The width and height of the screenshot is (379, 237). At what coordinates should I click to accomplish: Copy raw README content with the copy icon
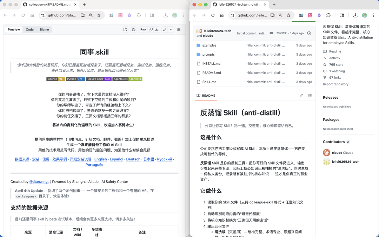coord(151,29)
